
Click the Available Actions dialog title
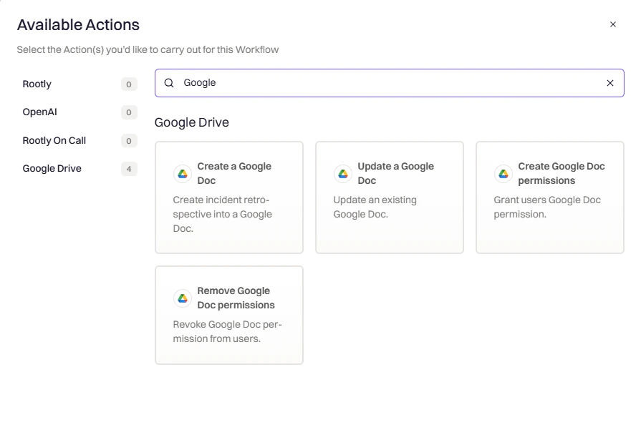tap(78, 24)
